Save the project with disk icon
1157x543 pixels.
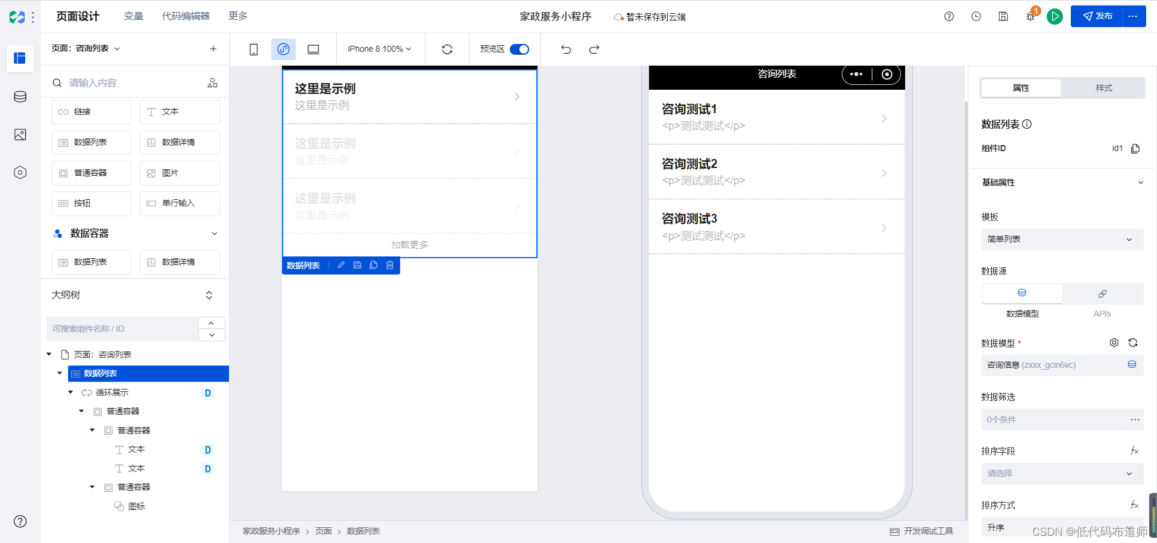point(1003,16)
